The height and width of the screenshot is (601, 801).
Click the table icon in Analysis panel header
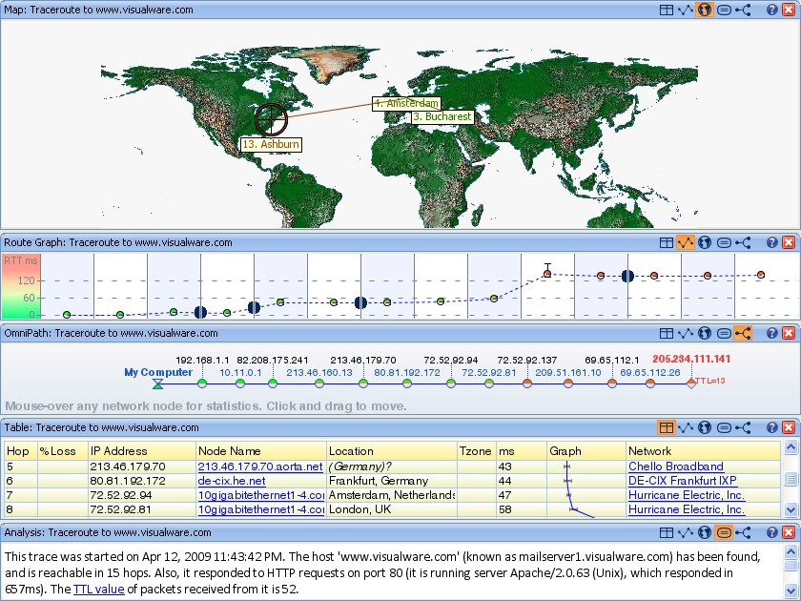click(x=667, y=531)
